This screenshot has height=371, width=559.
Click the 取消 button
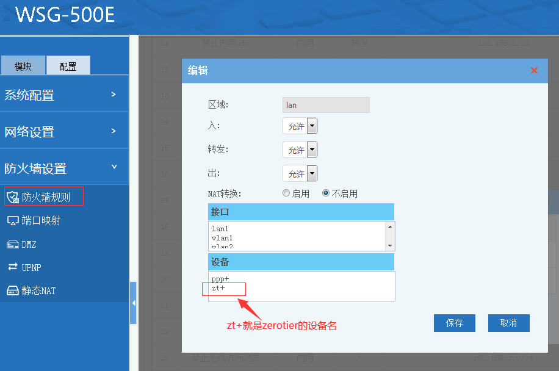[508, 323]
